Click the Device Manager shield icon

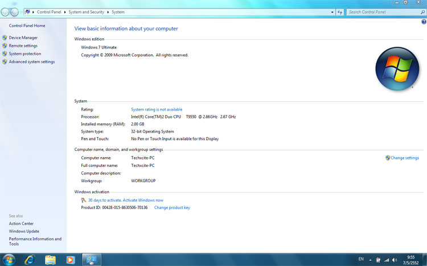[x=5, y=38]
